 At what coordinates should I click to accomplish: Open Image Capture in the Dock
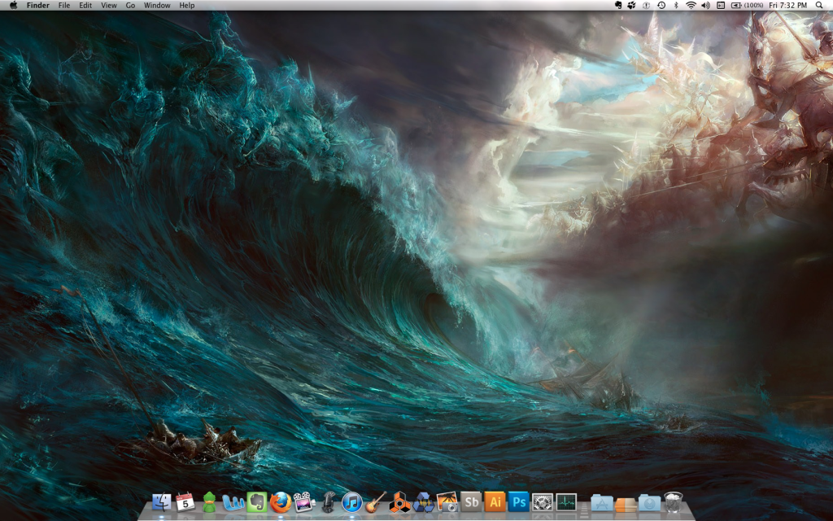447,501
